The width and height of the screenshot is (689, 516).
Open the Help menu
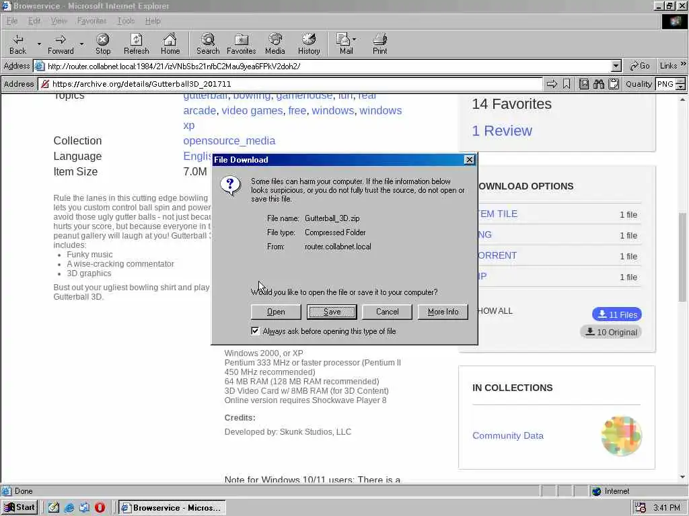coord(153,21)
